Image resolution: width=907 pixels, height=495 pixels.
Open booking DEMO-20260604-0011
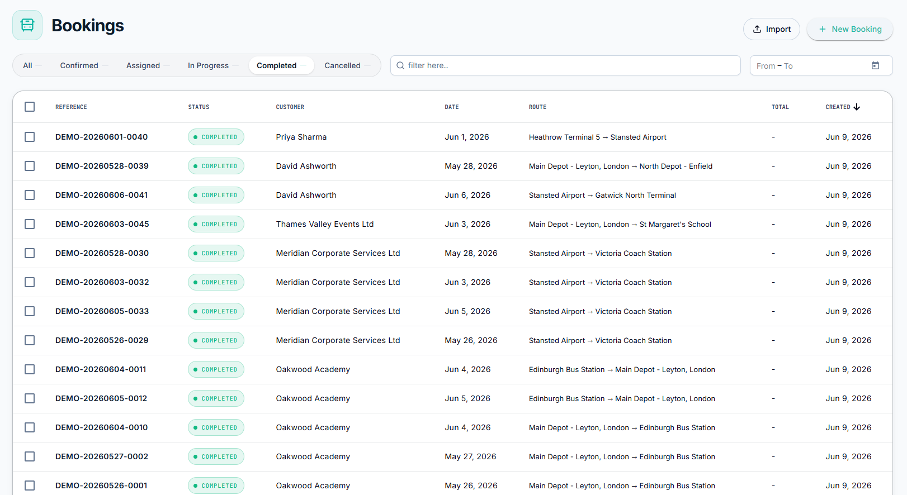[x=101, y=369]
